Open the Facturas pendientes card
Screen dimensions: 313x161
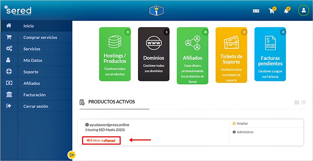click(x=270, y=54)
